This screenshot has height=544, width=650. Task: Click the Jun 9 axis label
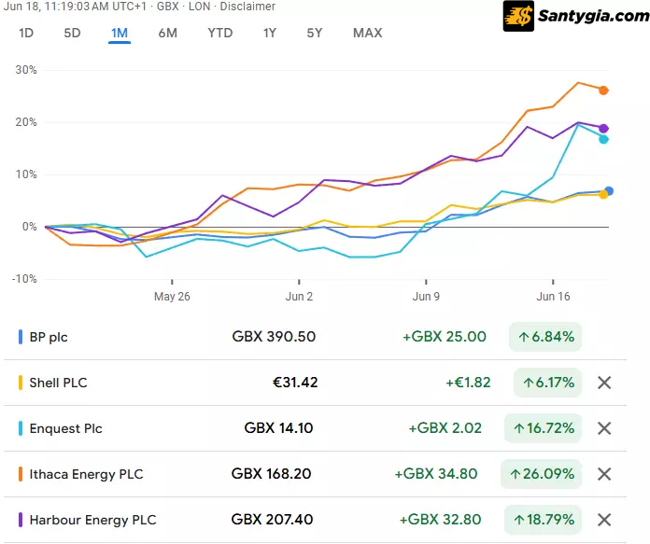426,296
